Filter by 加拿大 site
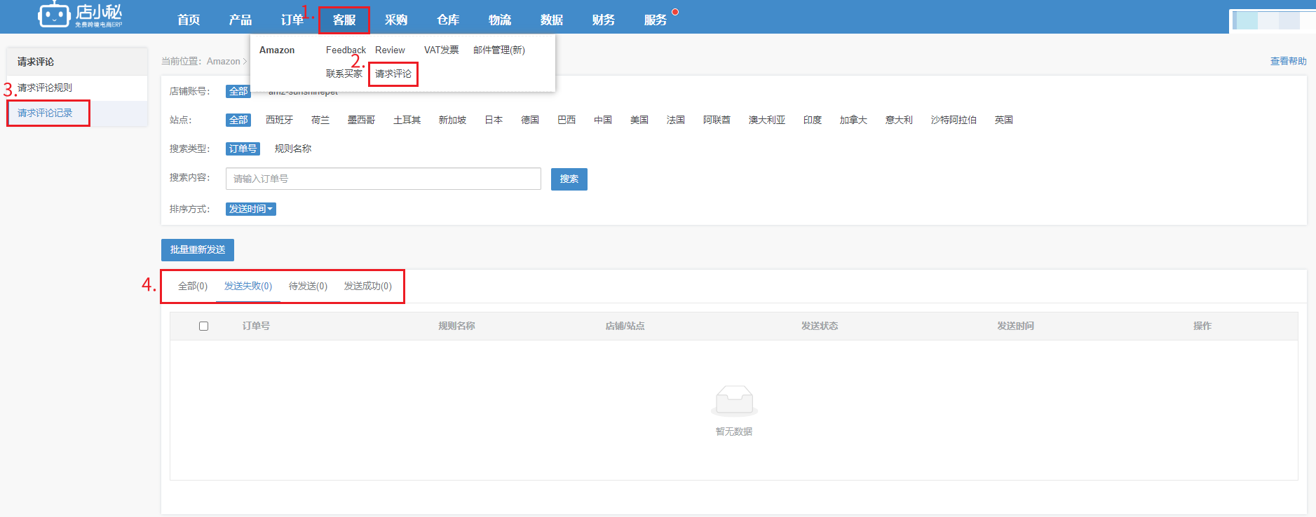This screenshot has height=517, width=1316. (853, 120)
